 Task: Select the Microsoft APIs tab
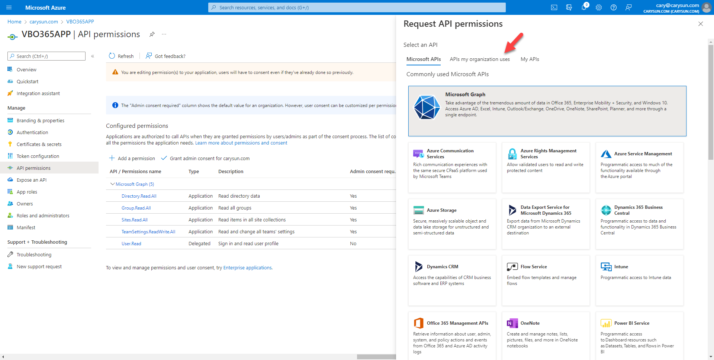point(424,59)
